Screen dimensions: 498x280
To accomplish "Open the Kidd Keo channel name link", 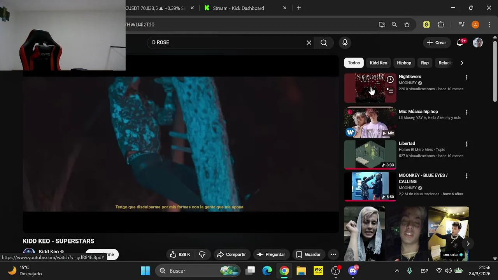I will click(x=49, y=252).
